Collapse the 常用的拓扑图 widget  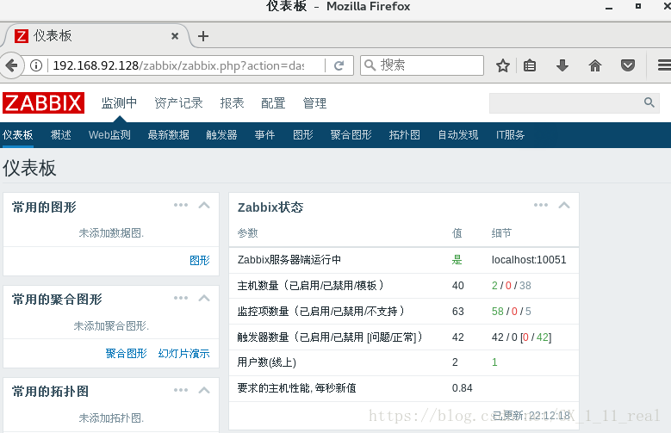(204, 390)
